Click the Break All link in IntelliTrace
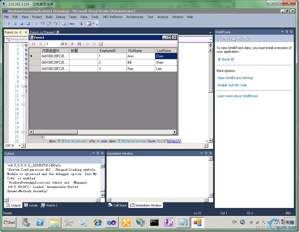Viewport: 299px width, 232px height. 228,59
